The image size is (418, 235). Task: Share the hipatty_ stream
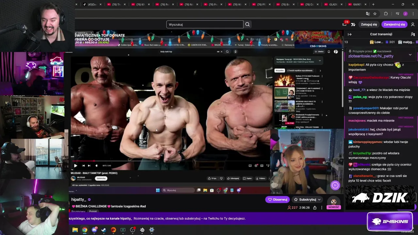(x=315, y=208)
